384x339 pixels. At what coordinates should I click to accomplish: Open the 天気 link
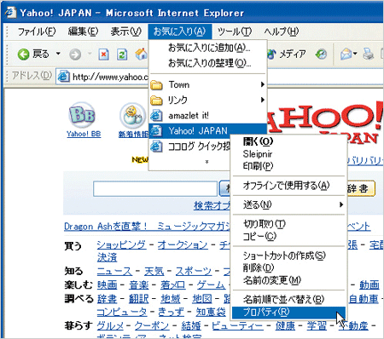pyautogui.click(x=154, y=271)
